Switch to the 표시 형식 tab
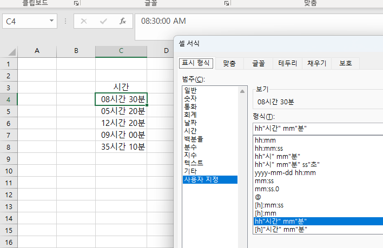 (196, 63)
